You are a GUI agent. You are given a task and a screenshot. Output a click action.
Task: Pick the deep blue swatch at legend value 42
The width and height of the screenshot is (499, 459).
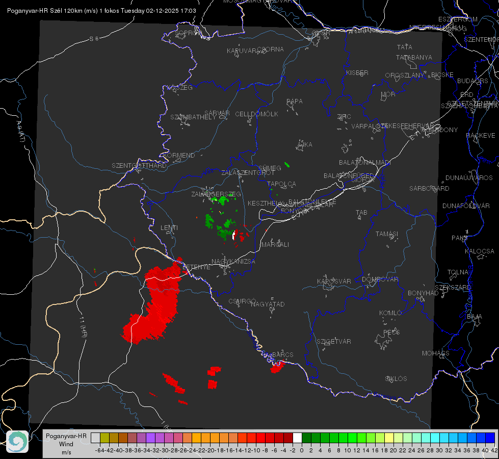490,438
